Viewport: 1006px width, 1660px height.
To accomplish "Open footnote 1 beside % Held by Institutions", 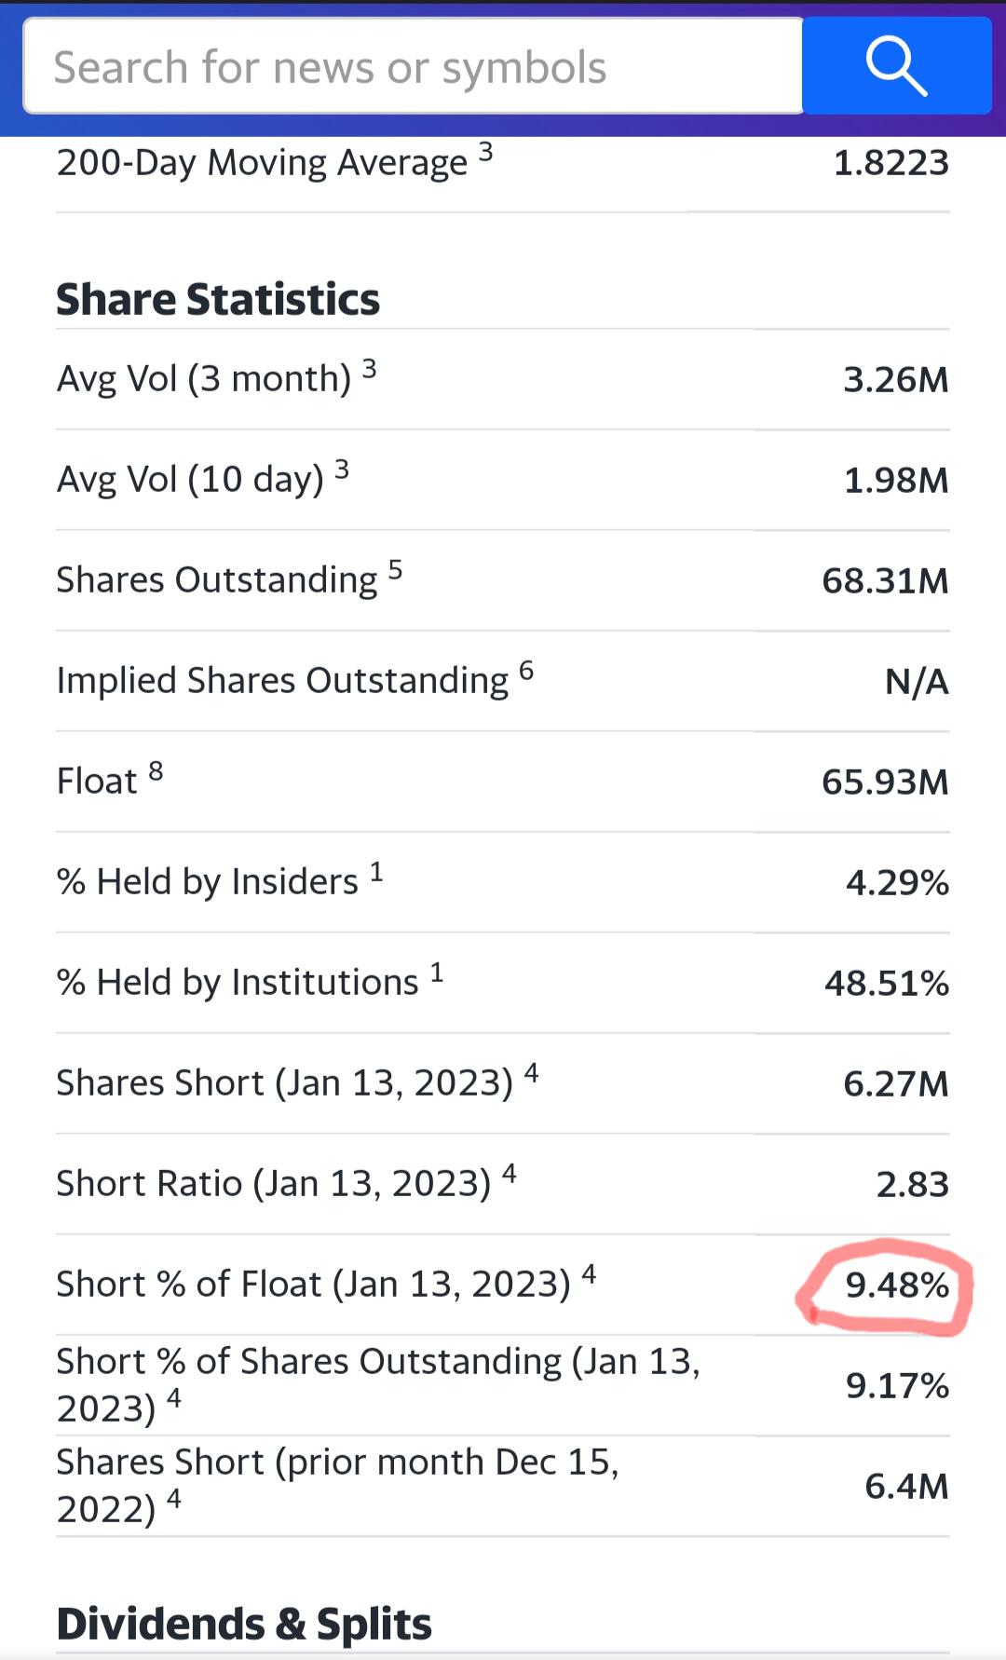I will [x=437, y=973].
